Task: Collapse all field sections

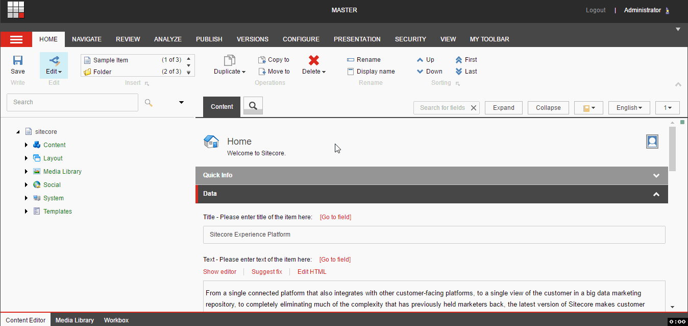Action: click(548, 107)
